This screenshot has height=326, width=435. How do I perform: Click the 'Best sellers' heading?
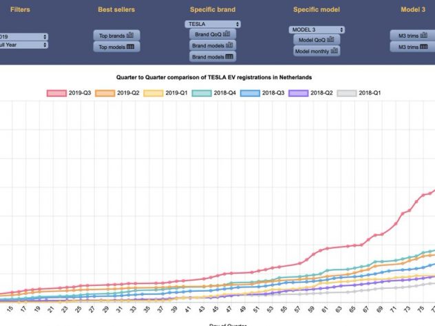(116, 10)
